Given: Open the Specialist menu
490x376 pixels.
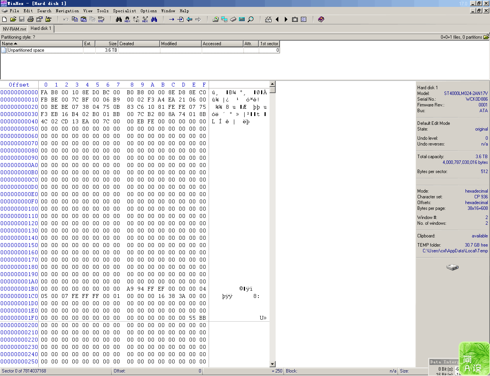Looking at the screenshot, I should 124,11.
